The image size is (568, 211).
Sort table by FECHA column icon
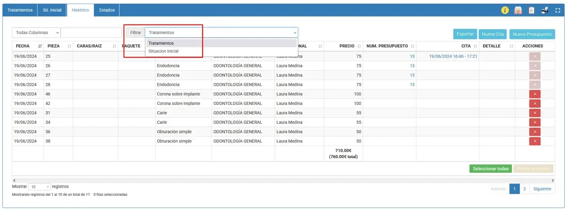coord(40,46)
